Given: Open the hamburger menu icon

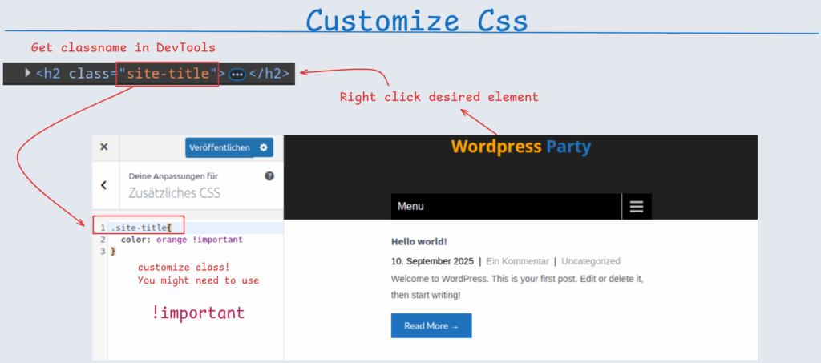Looking at the screenshot, I should point(637,207).
